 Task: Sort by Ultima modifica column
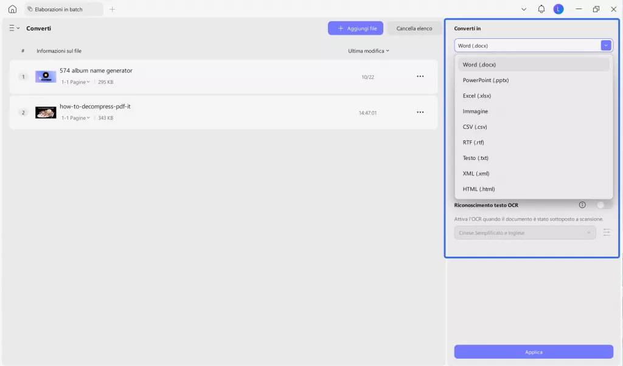click(x=368, y=51)
